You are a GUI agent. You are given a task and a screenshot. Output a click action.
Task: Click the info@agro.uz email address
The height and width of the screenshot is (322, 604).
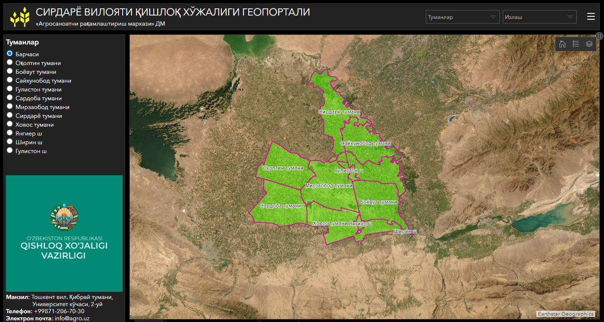[x=72, y=318]
